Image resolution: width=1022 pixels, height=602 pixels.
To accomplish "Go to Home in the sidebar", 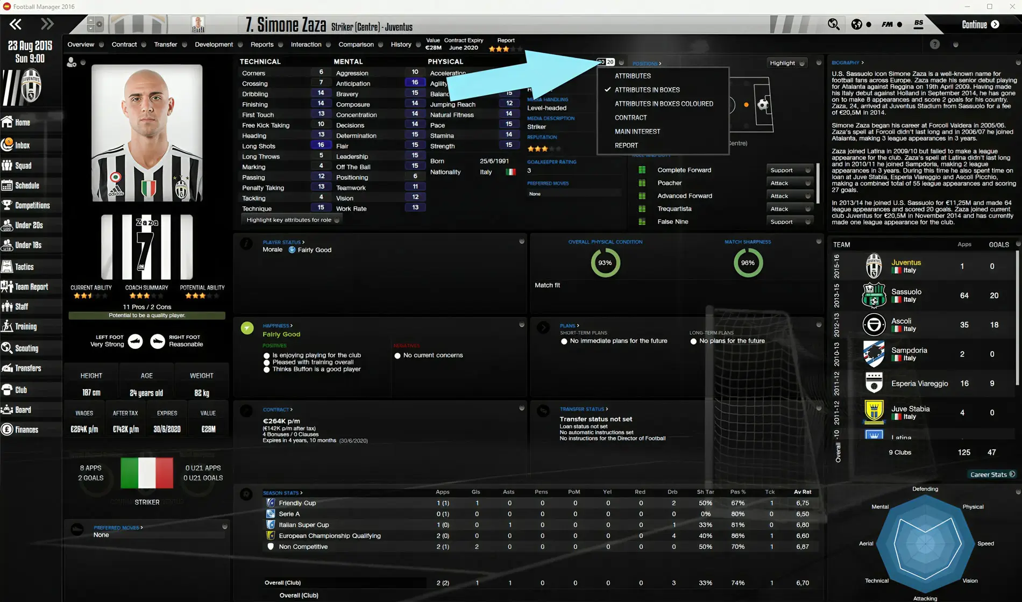I will (x=31, y=123).
